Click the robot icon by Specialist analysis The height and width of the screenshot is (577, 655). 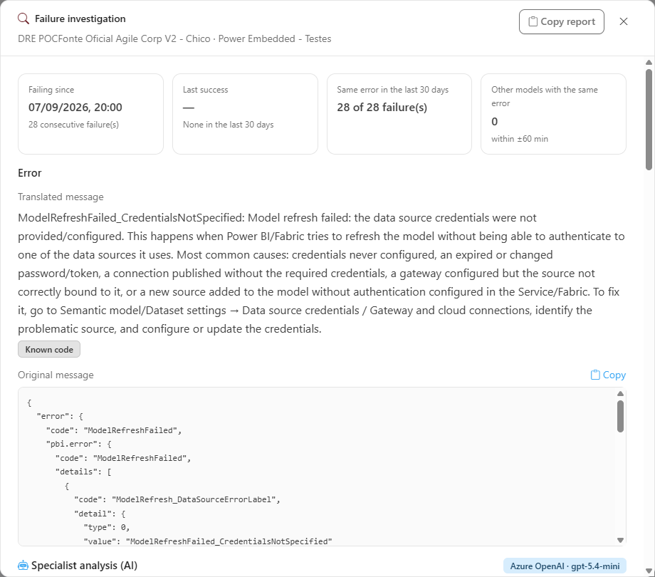(23, 566)
